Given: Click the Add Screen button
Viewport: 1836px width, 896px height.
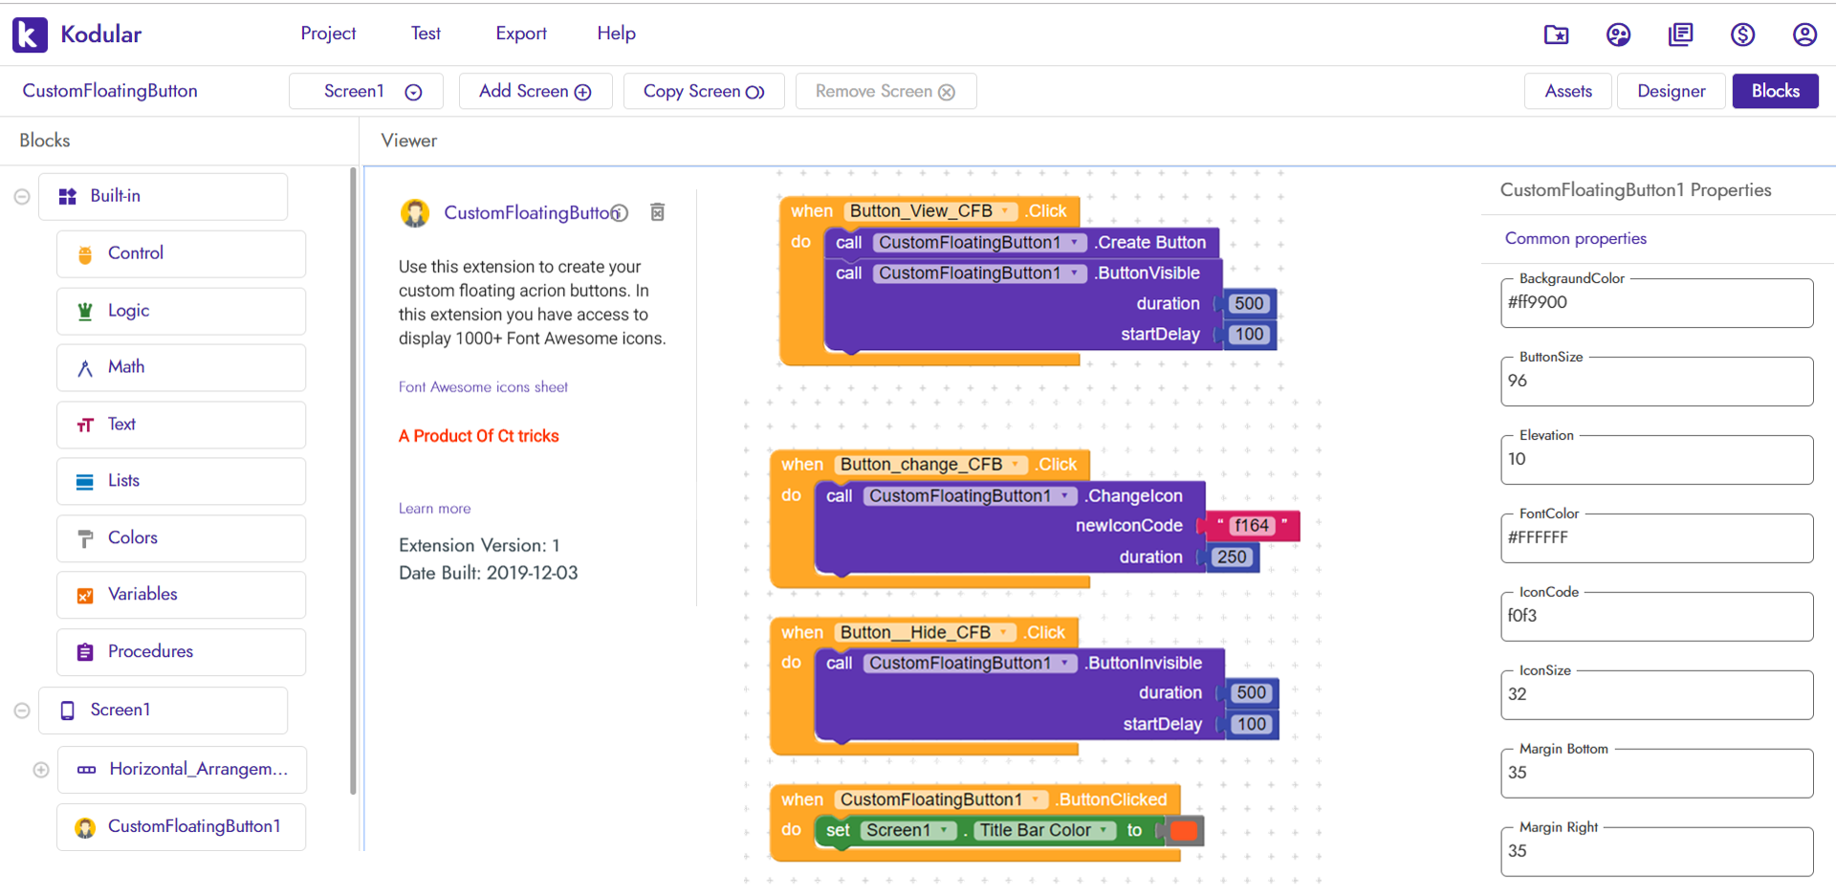Looking at the screenshot, I should (x=535, y=92).
